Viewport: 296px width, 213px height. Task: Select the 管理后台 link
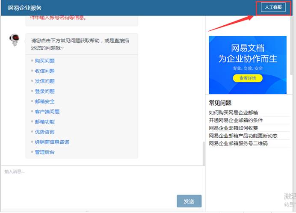click(45, 152)
